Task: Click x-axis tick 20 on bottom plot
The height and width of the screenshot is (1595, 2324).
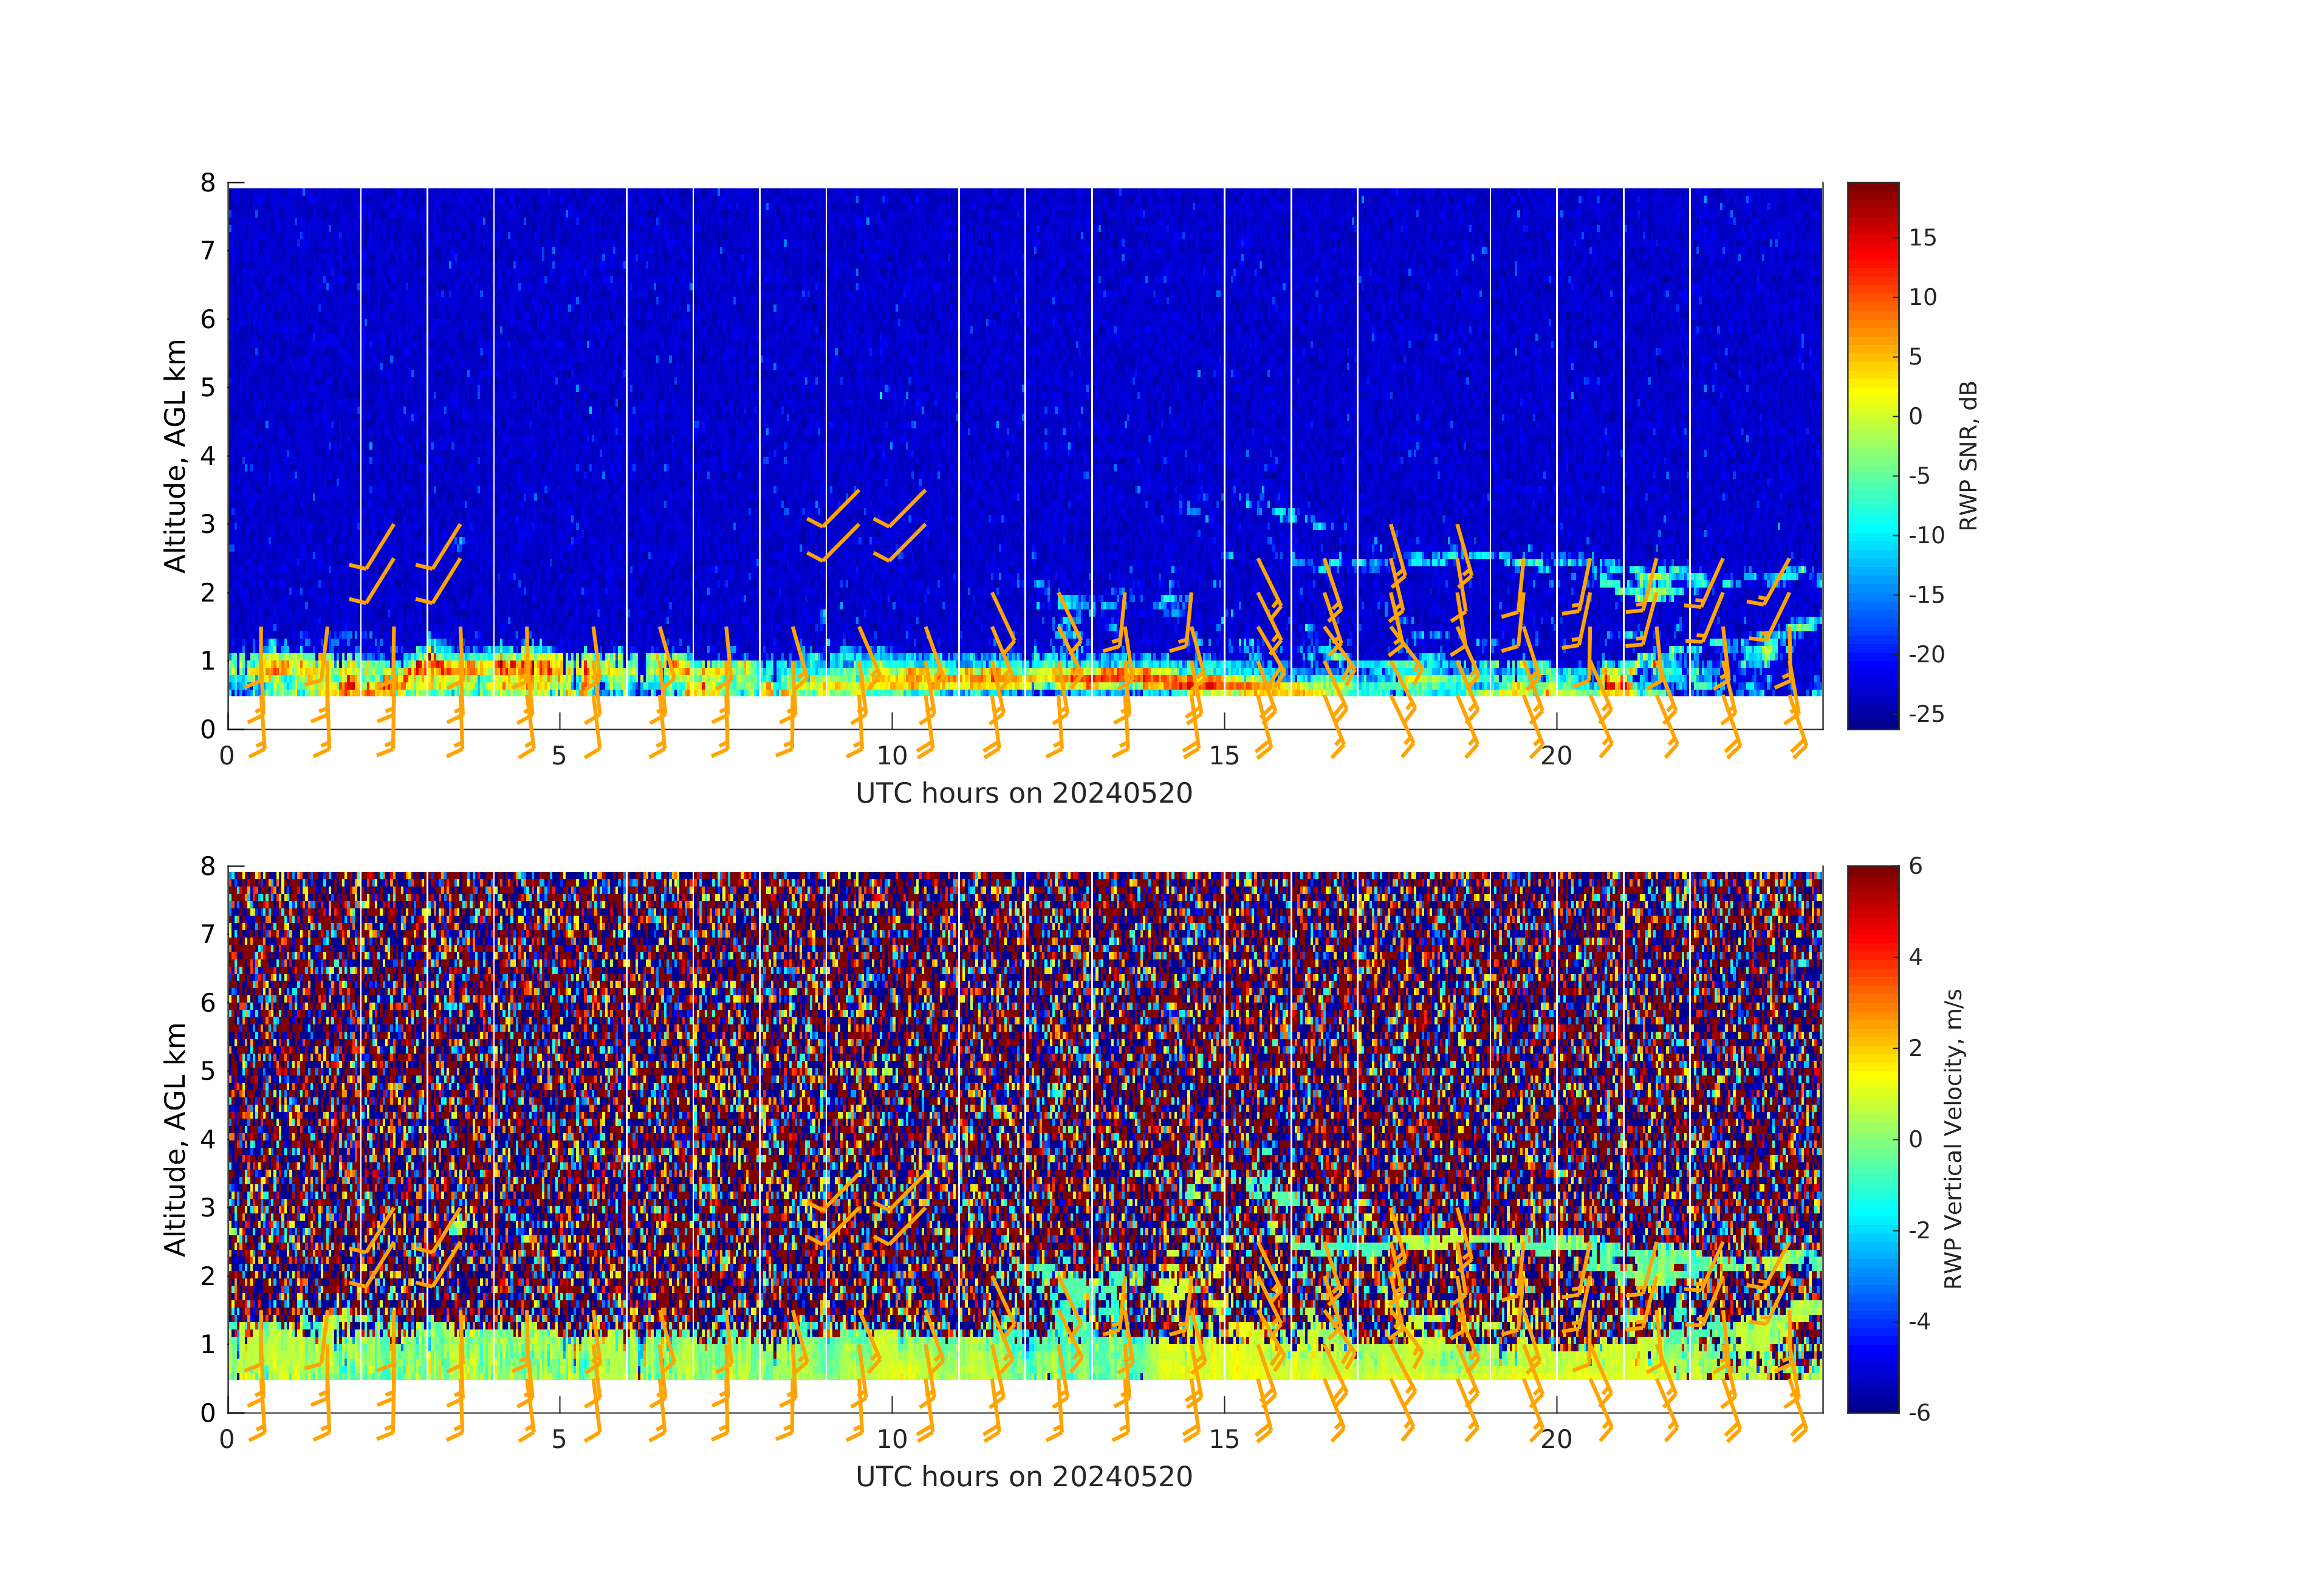Action: click(x=1557, y=1439)
